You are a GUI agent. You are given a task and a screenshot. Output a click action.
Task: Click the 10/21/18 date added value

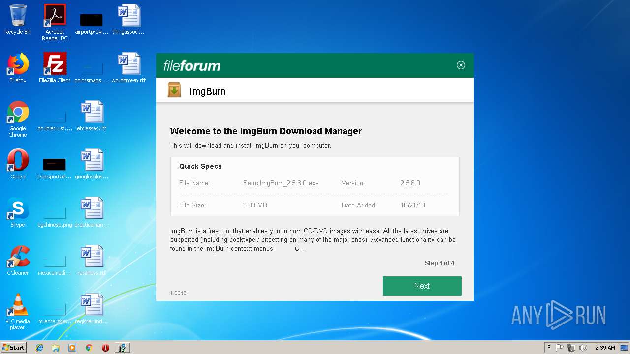pos(412,205)
